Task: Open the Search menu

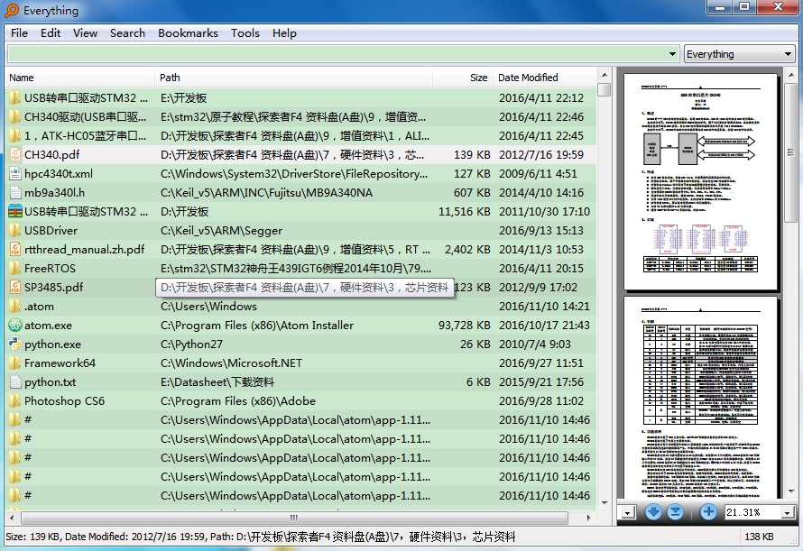Action: tap(127, 32)
